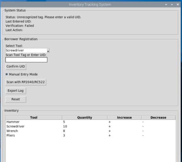Click the Tool column header

click(x=34, y=118)
